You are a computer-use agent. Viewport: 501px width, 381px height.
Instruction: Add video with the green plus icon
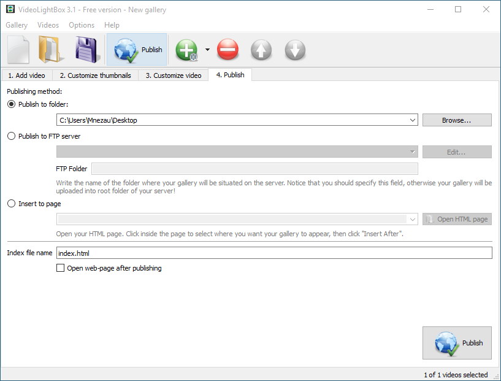pos(186,50)
